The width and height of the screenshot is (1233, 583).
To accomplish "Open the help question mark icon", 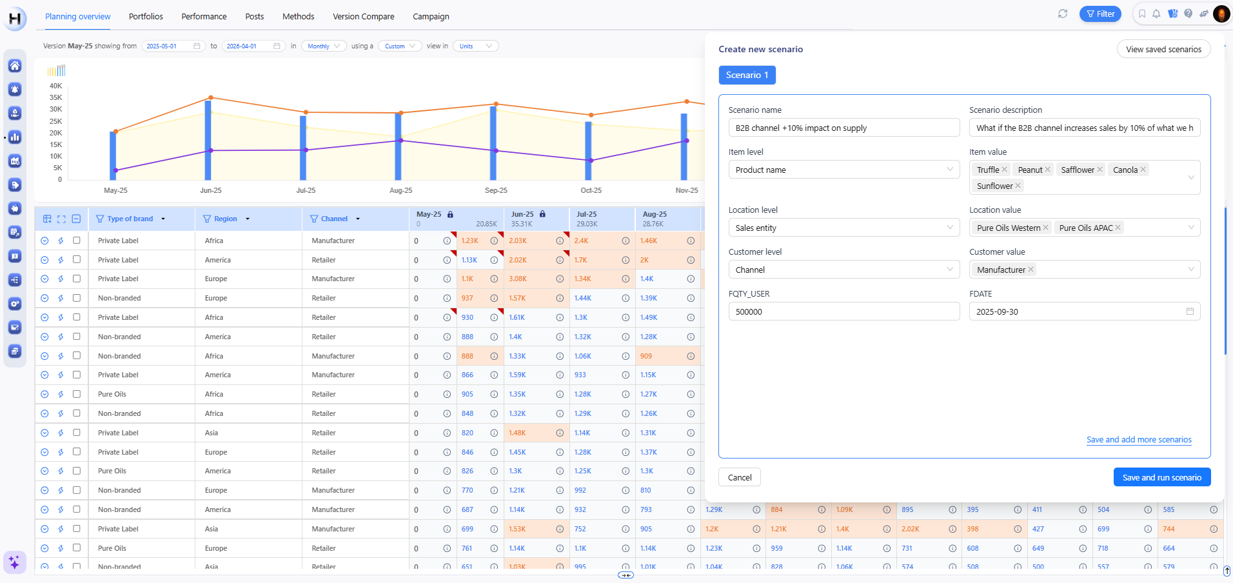I will [x=1188, y=14].
